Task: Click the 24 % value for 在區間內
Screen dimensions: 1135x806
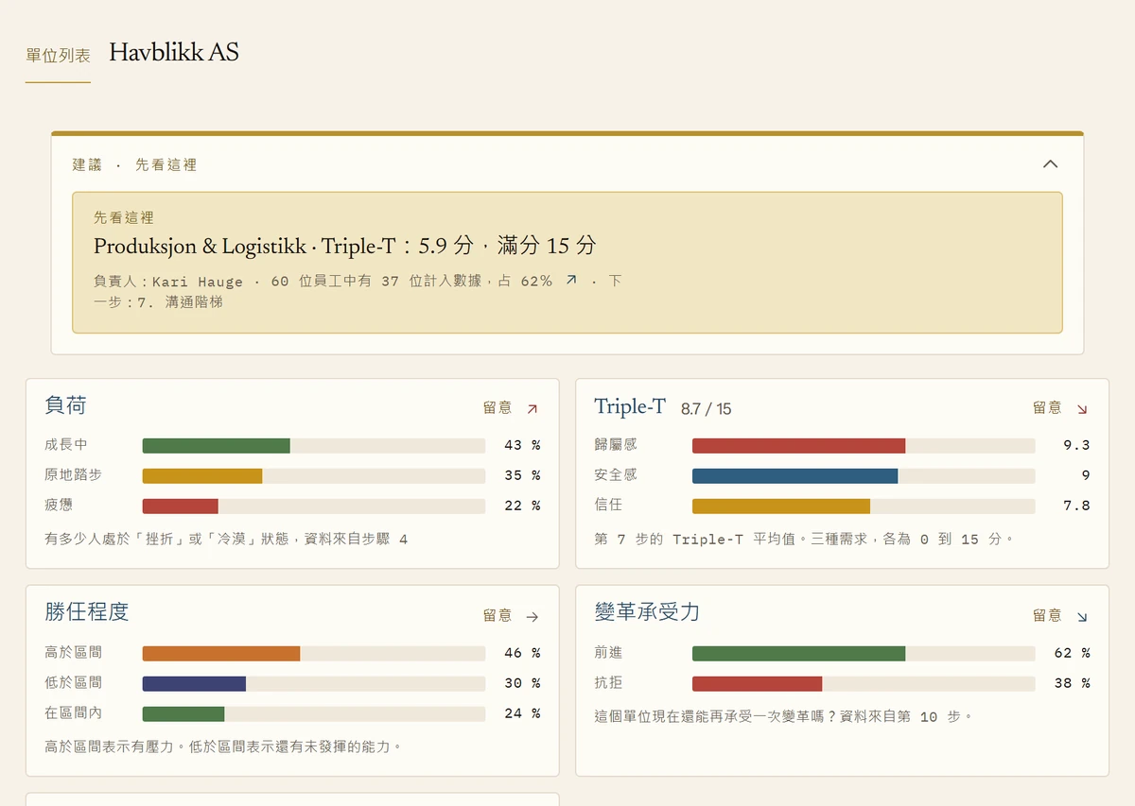Action: point(522,713)
